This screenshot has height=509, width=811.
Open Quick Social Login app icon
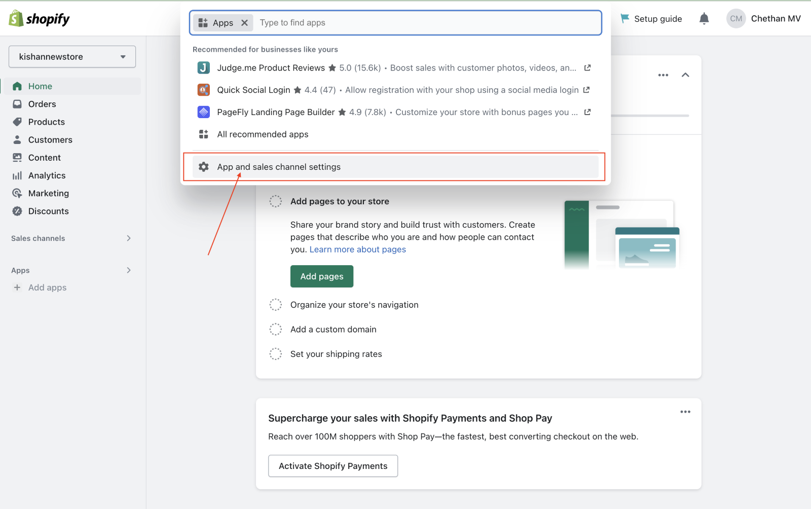[203, 90]
